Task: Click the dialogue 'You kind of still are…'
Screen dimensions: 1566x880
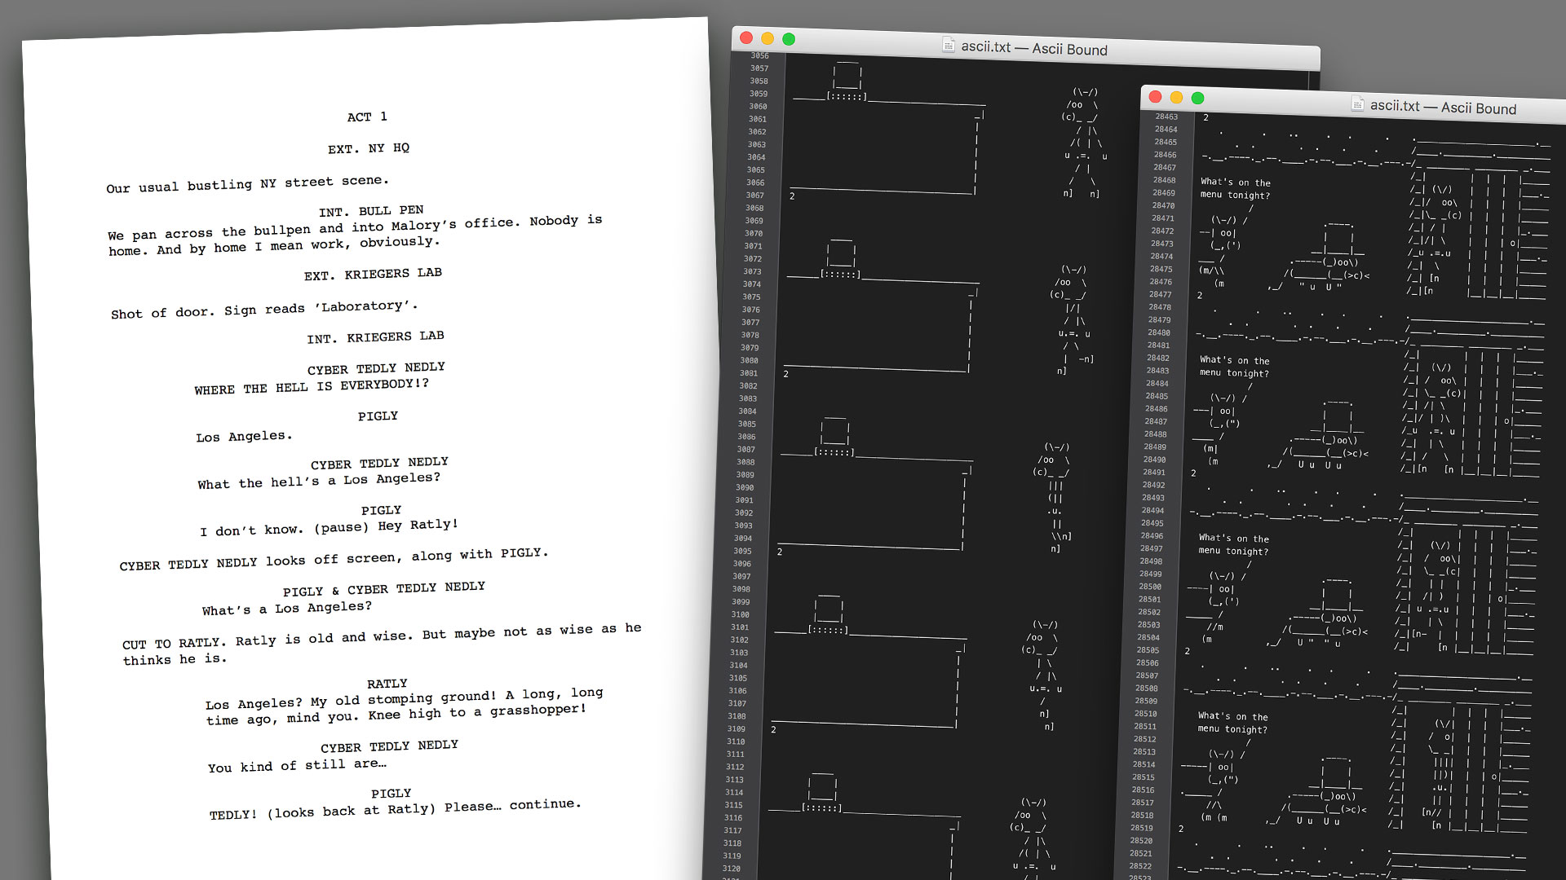Action: point(297,766)
